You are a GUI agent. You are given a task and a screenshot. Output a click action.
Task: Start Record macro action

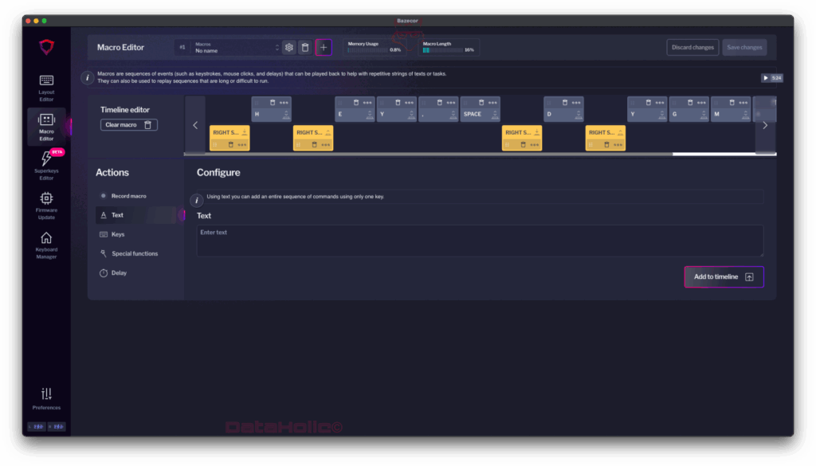pos(127,196)
